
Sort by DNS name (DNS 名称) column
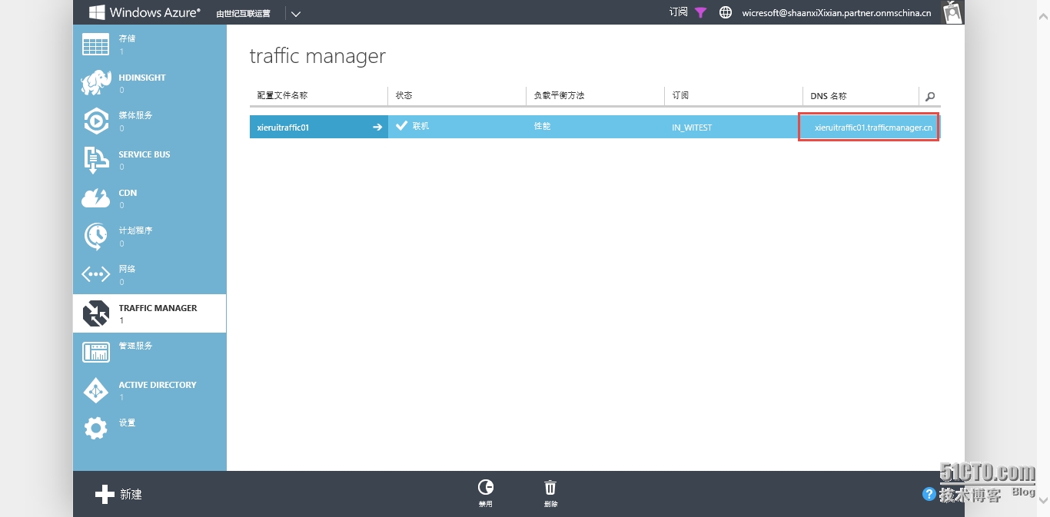(829, 96)
